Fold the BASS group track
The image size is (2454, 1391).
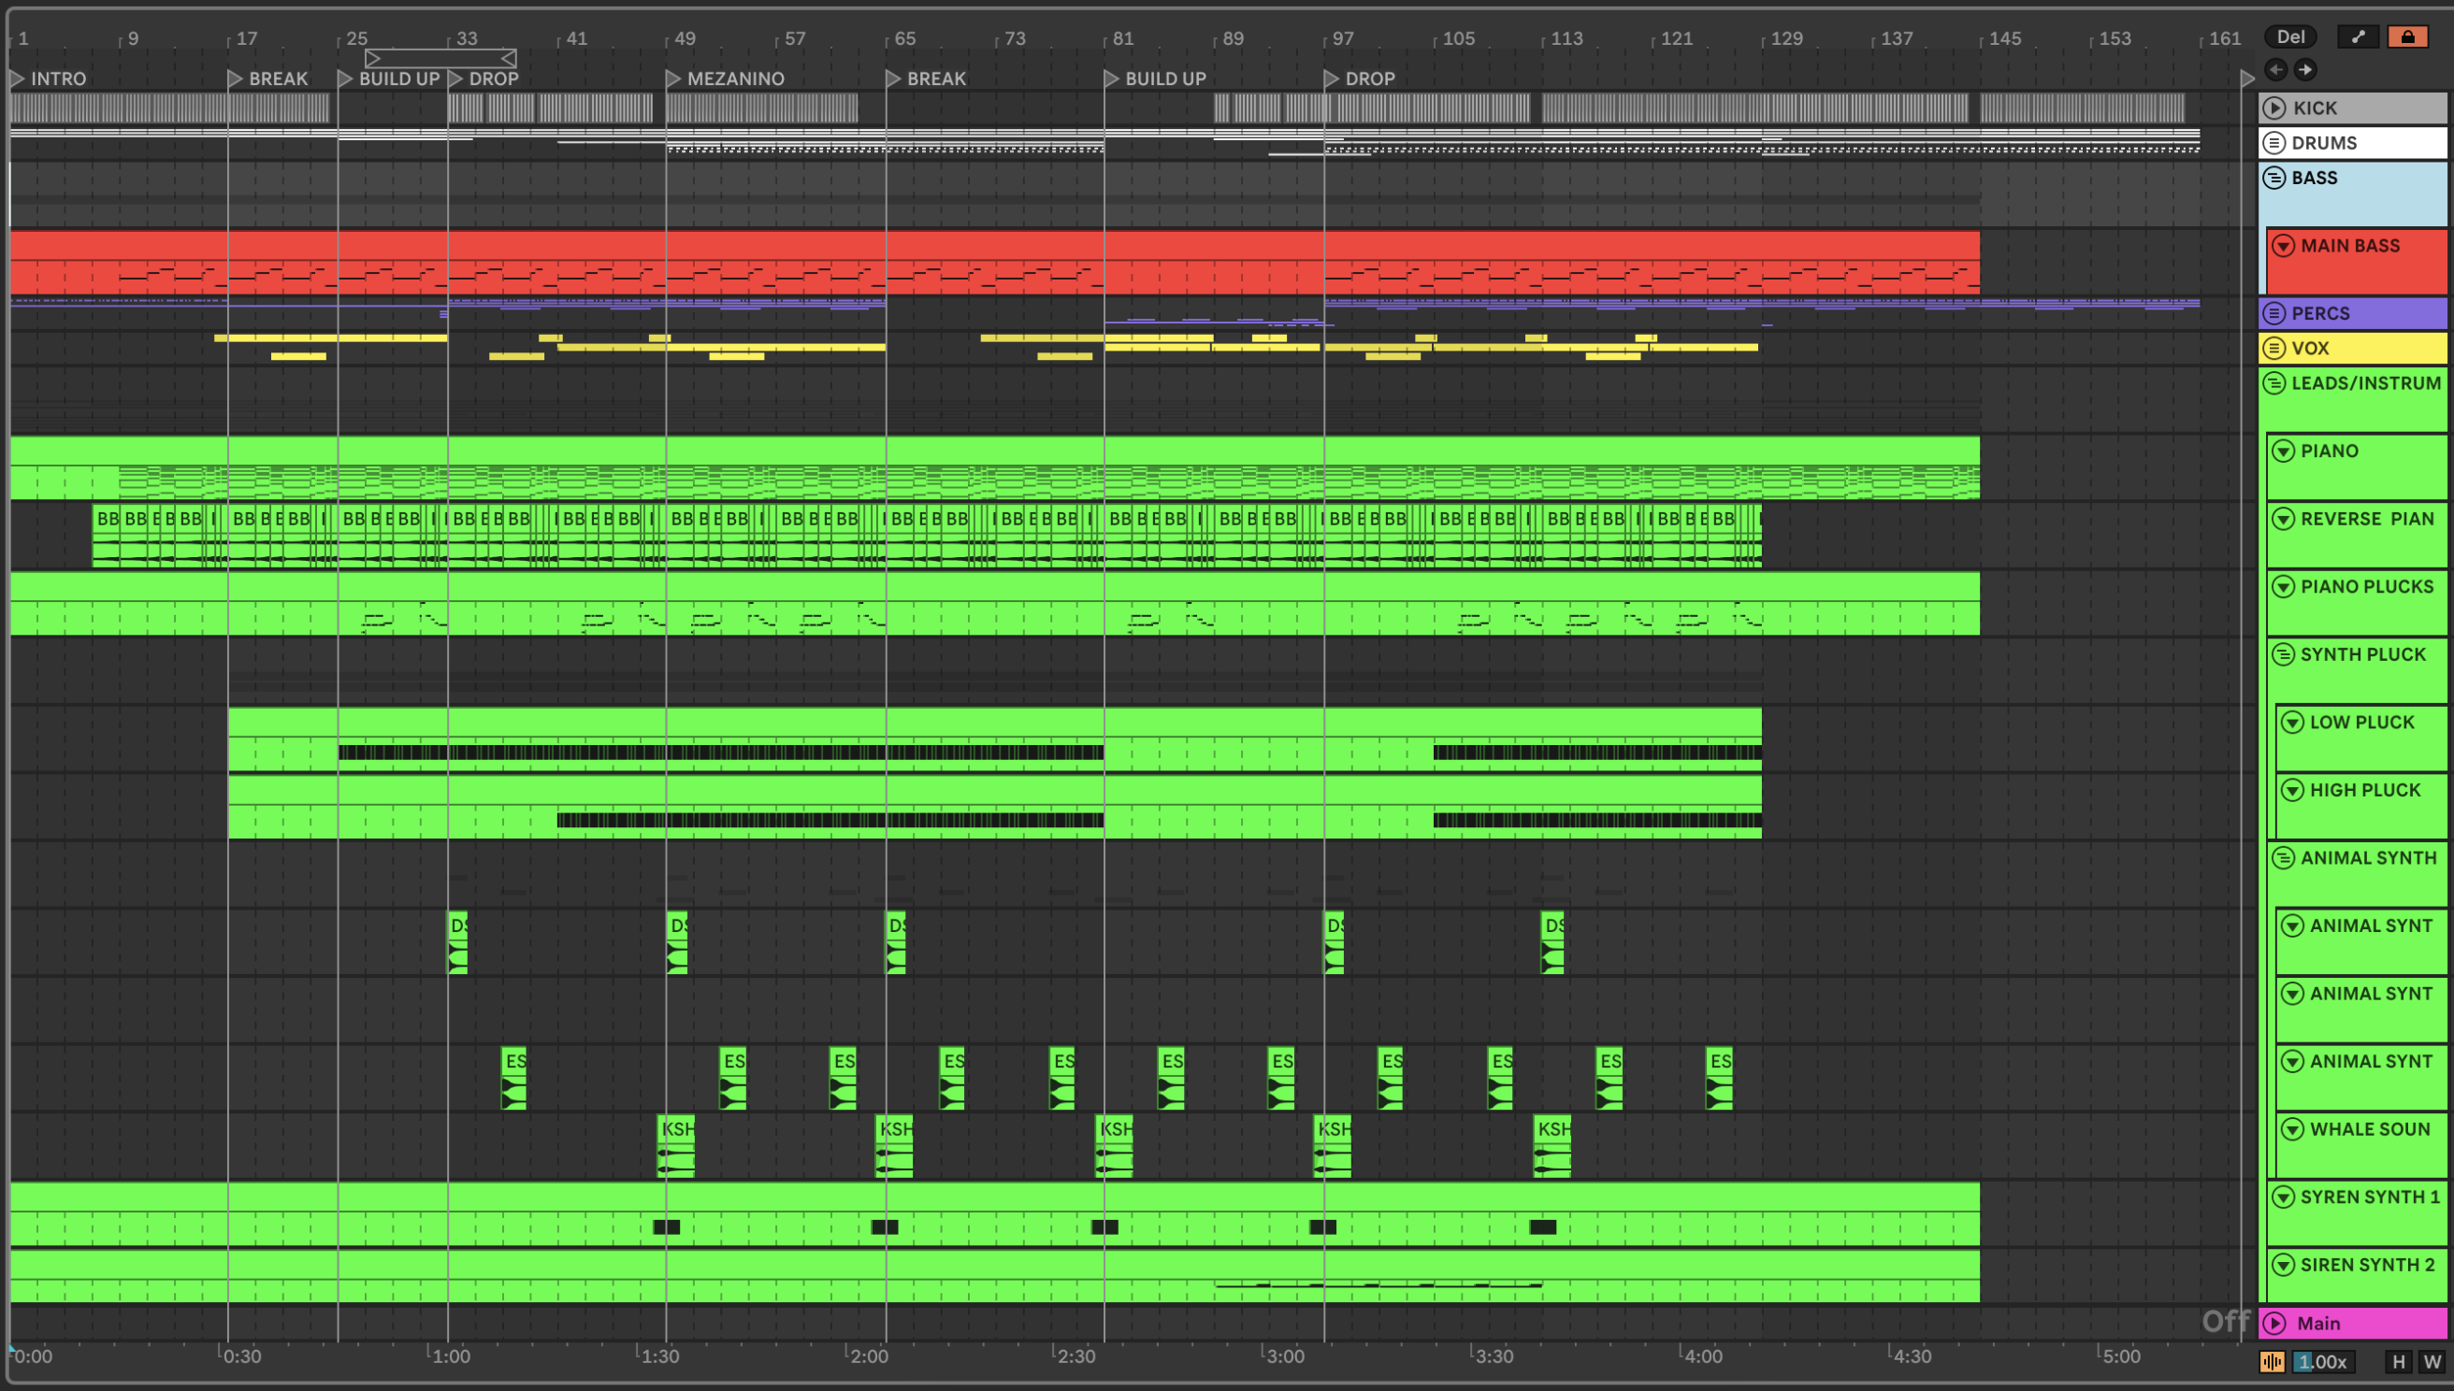[2274, 178]
